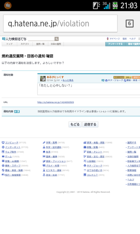The width and height of the screenshot is (140, 234).
Task: Click the 芸能・タレント category icon
Action: point(85,152)
